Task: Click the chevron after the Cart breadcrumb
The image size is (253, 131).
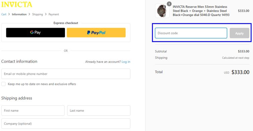Action: coord(9,14)
